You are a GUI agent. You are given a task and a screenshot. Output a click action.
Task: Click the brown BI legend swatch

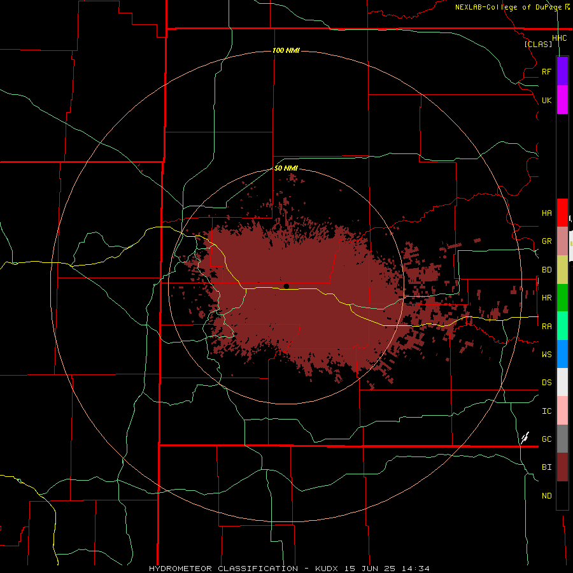pos(562,467)
